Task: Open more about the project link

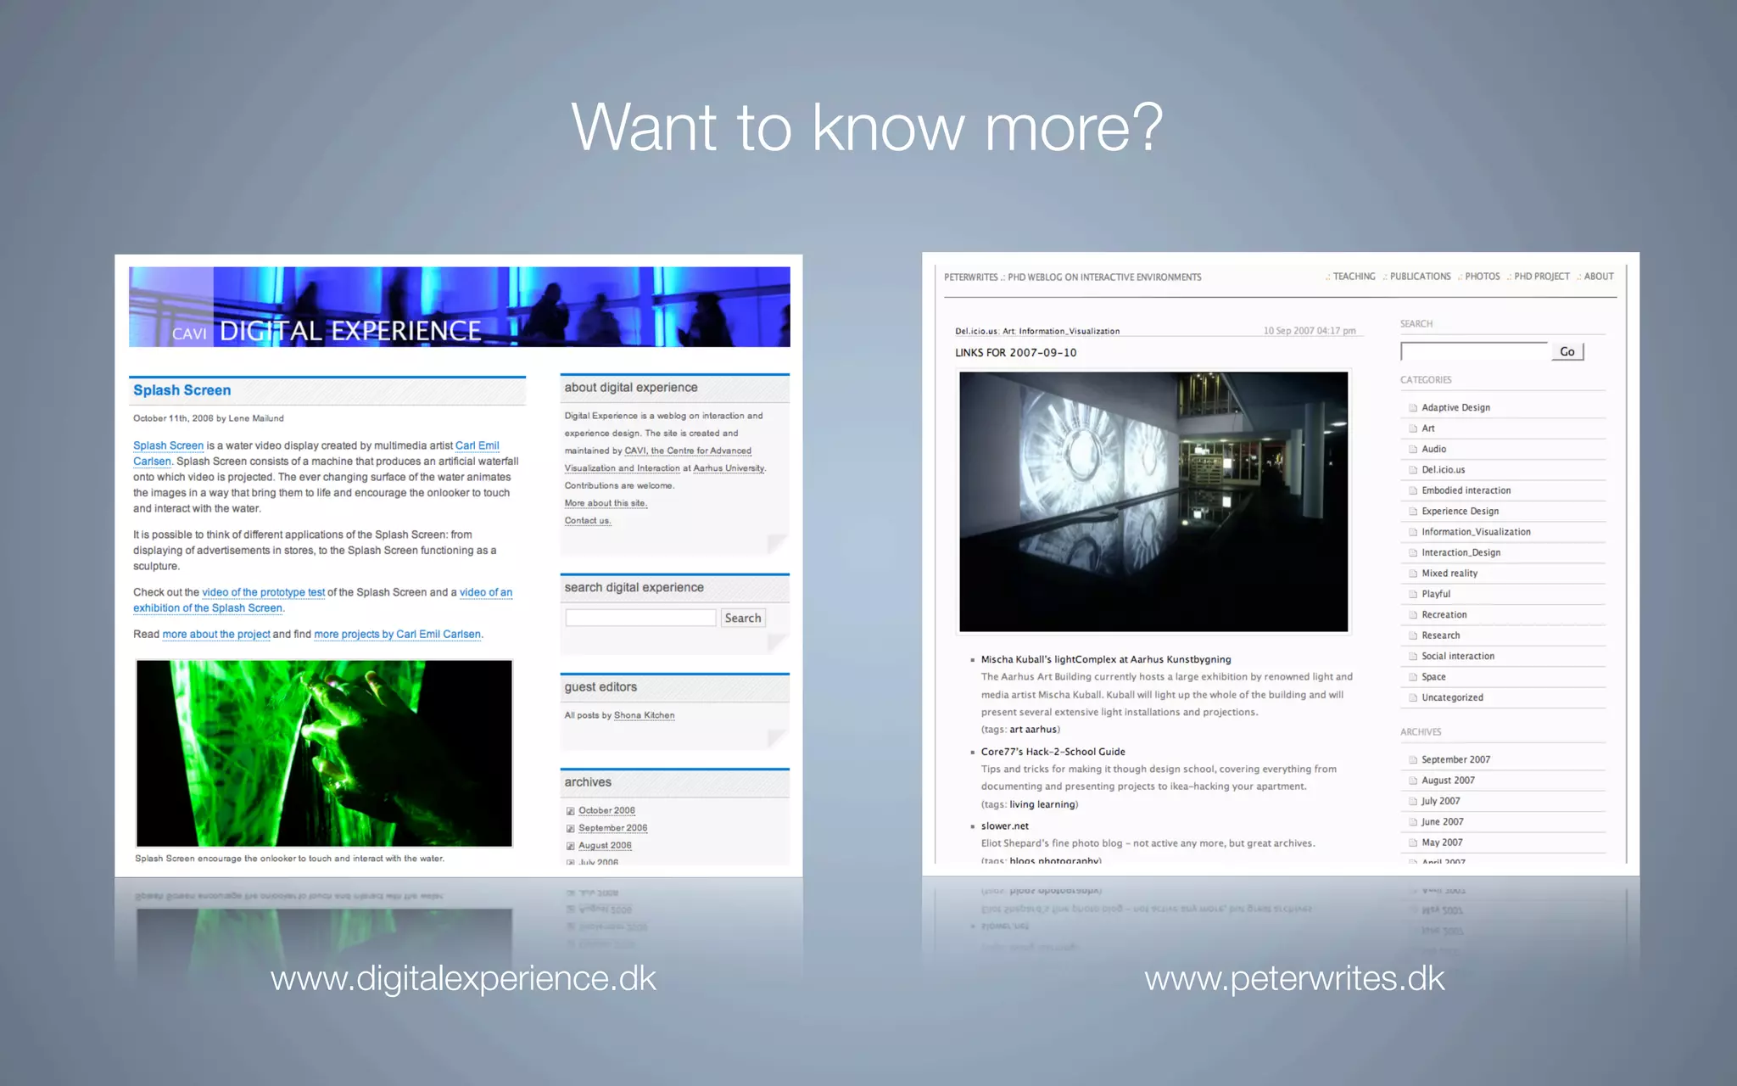Action: pyautogui.click(x=216, y=634)
